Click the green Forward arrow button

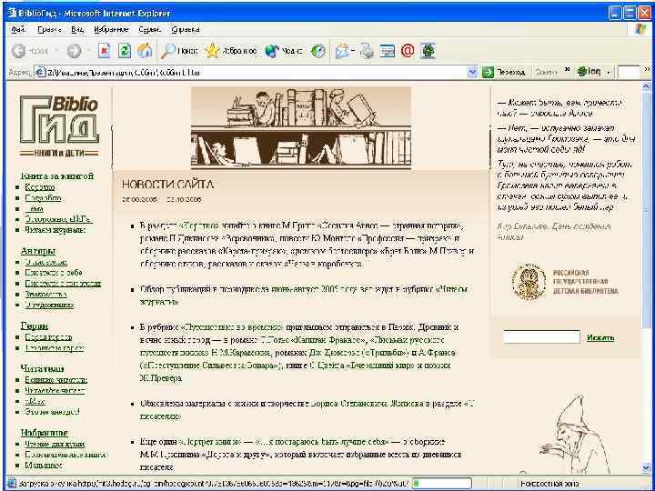74,51
